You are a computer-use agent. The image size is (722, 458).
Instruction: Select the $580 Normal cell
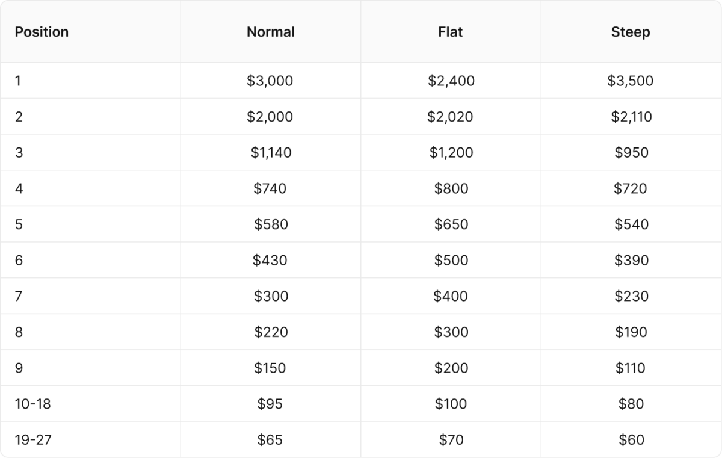(271, 224)
